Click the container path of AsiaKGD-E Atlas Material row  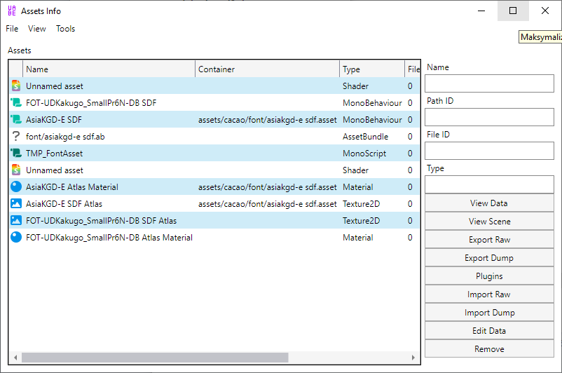click(x=268, y=187)
